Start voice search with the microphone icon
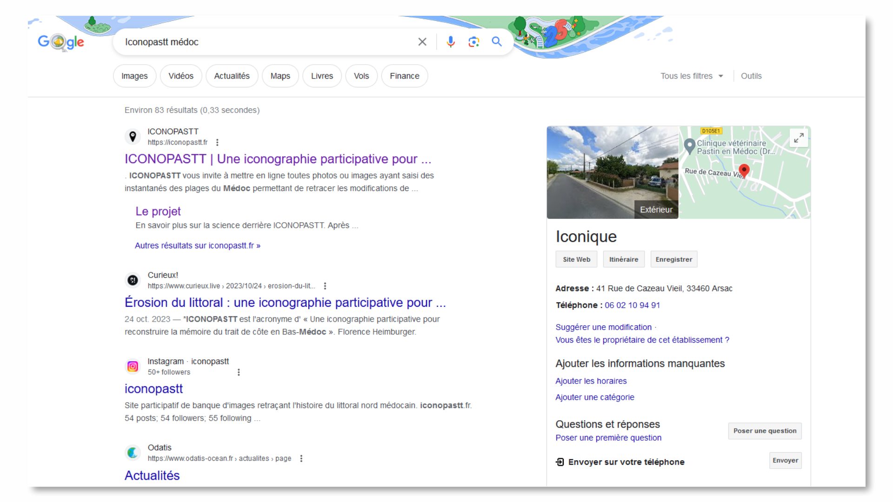This screenshot has height=502, width=893. click(x=450, y=42)
